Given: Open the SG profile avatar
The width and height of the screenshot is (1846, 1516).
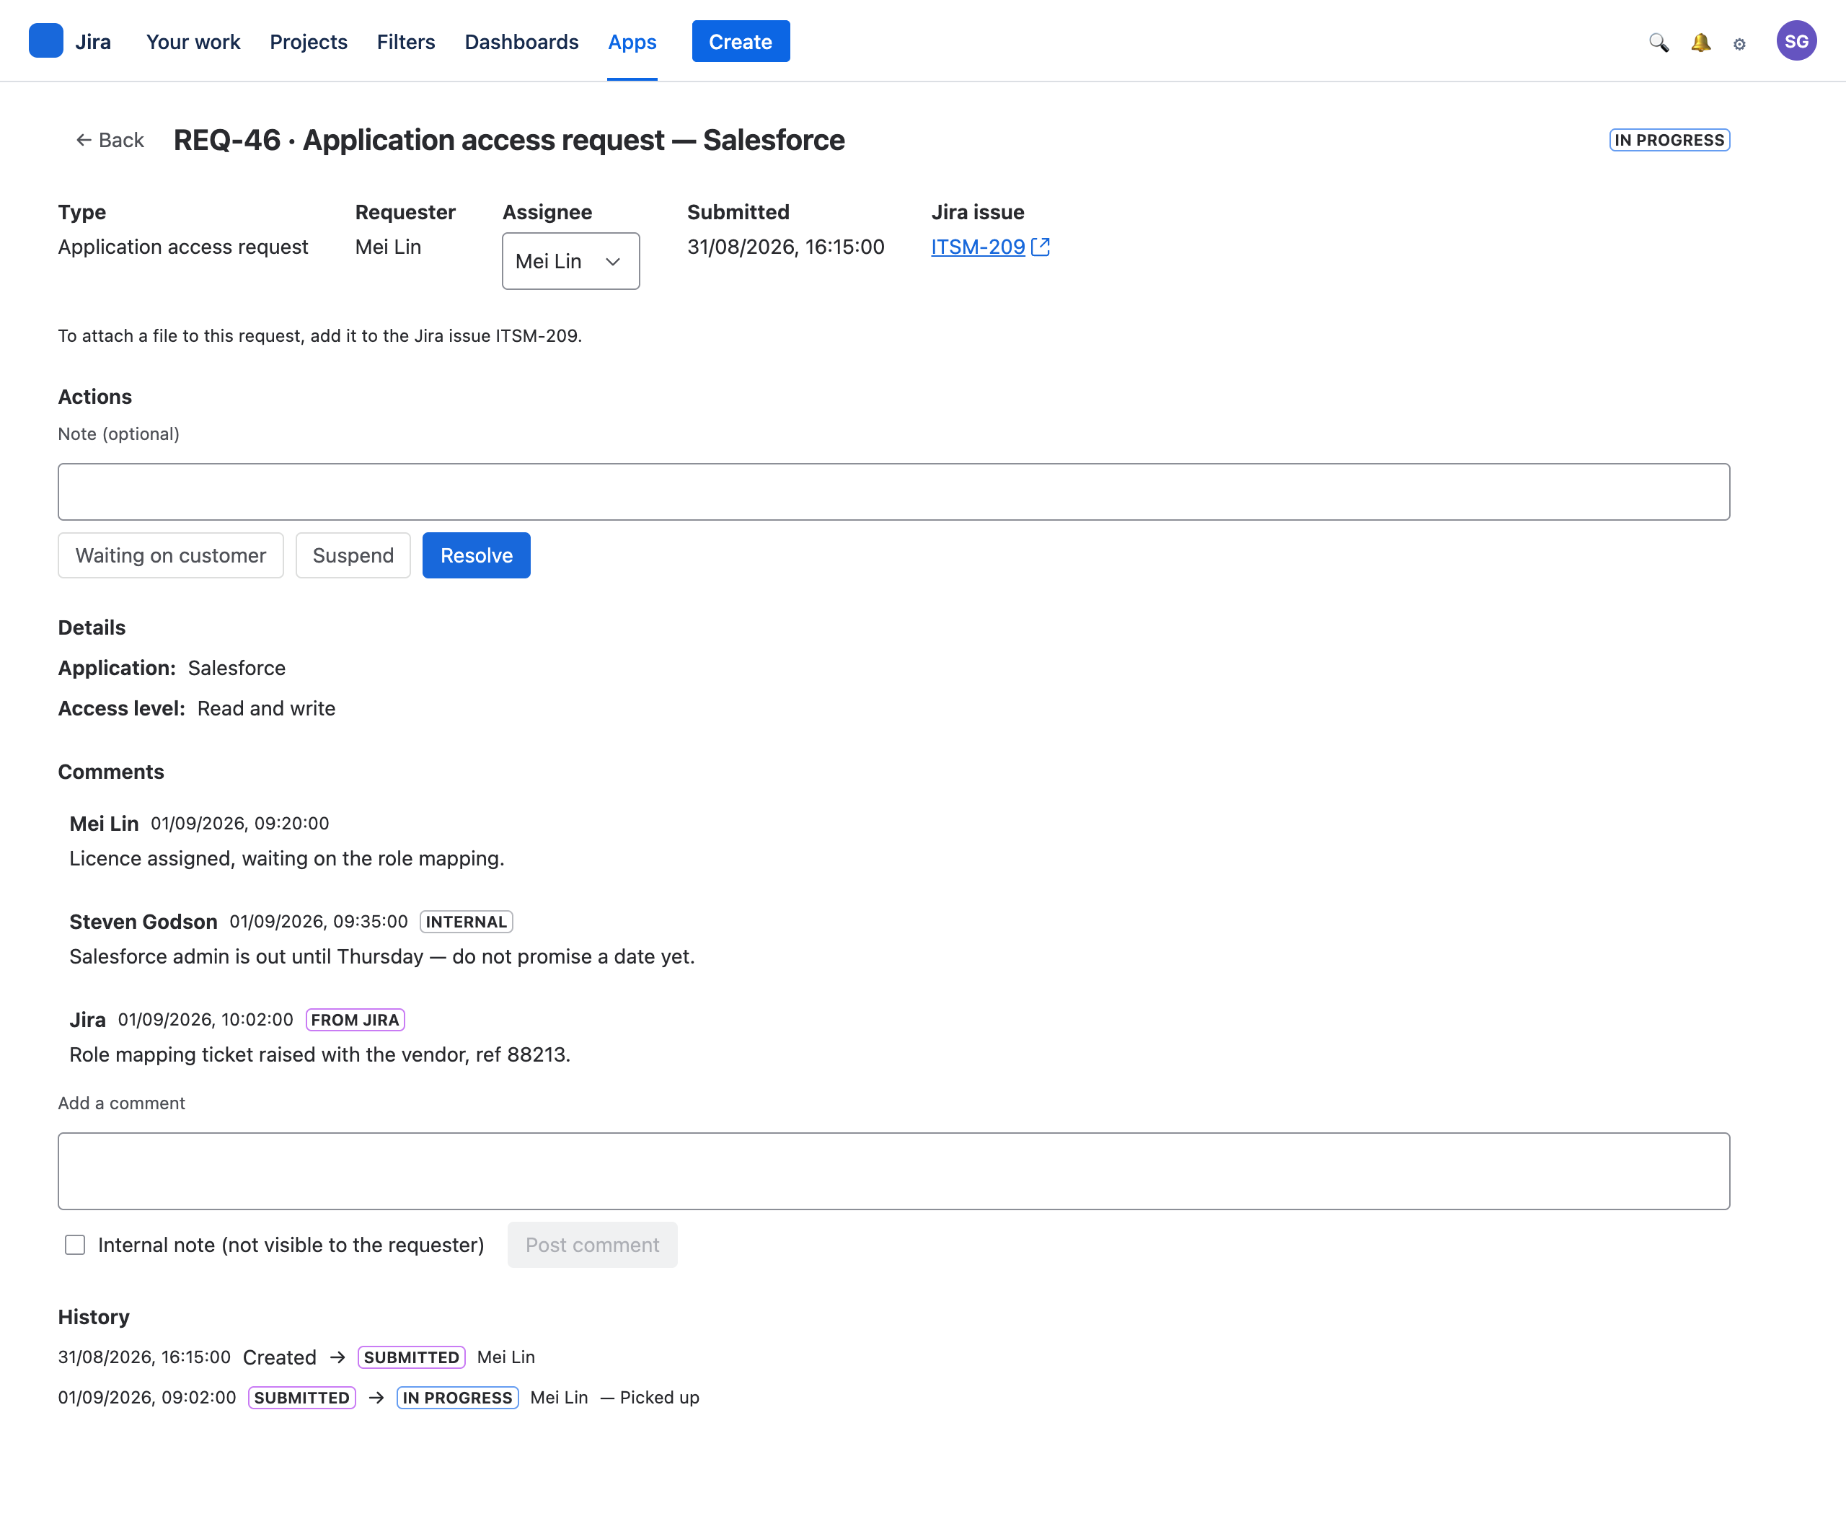Looking at the screenshot, I should pos(1796,41).
